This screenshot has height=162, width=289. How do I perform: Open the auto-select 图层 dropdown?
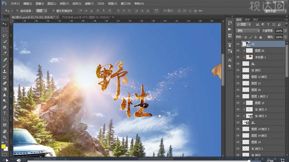(42, 11)
